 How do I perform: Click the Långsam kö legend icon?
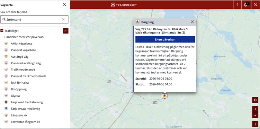coord(6,115)
